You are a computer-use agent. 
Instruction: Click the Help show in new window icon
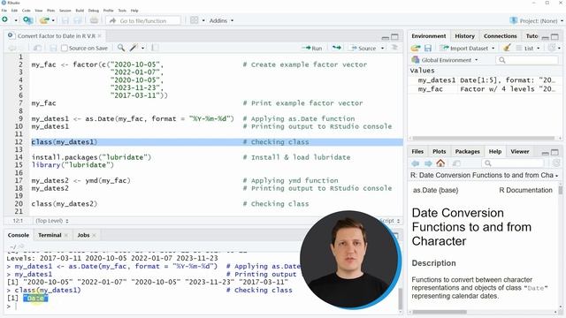456,163
